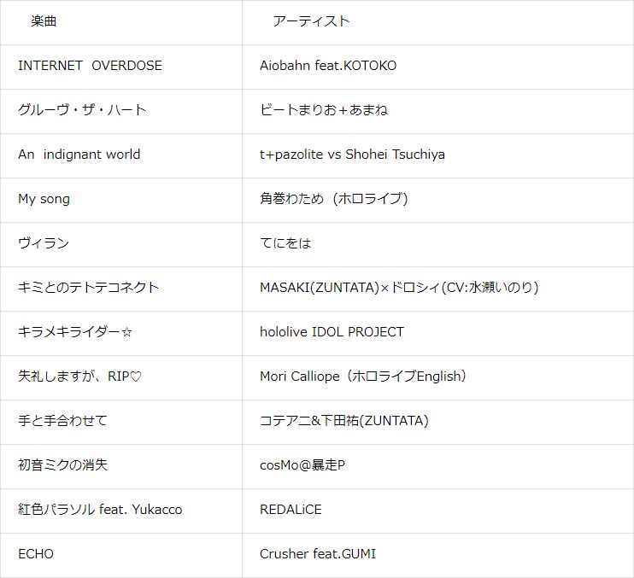Click the てにをは artist name
Viewport: 634px width, 578px height.
pyautogui.click(x=285, y=243)
